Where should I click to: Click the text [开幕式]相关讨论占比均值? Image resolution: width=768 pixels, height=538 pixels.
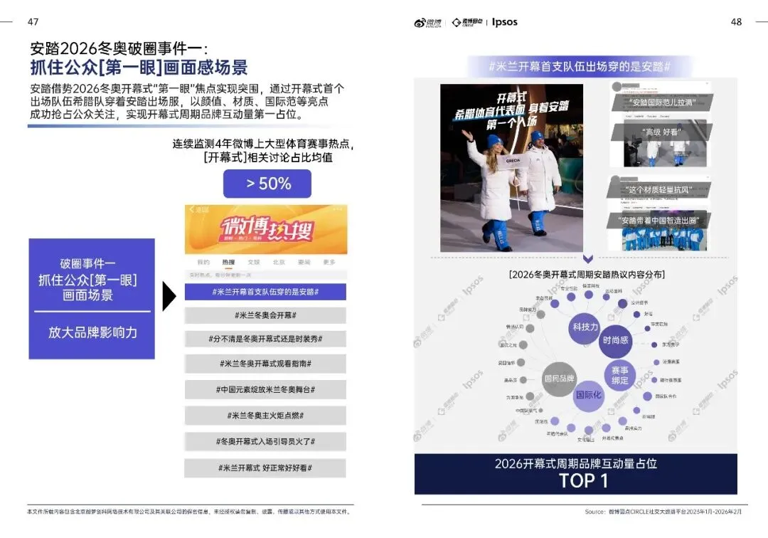pyautogui.click(x=267, y=157)
